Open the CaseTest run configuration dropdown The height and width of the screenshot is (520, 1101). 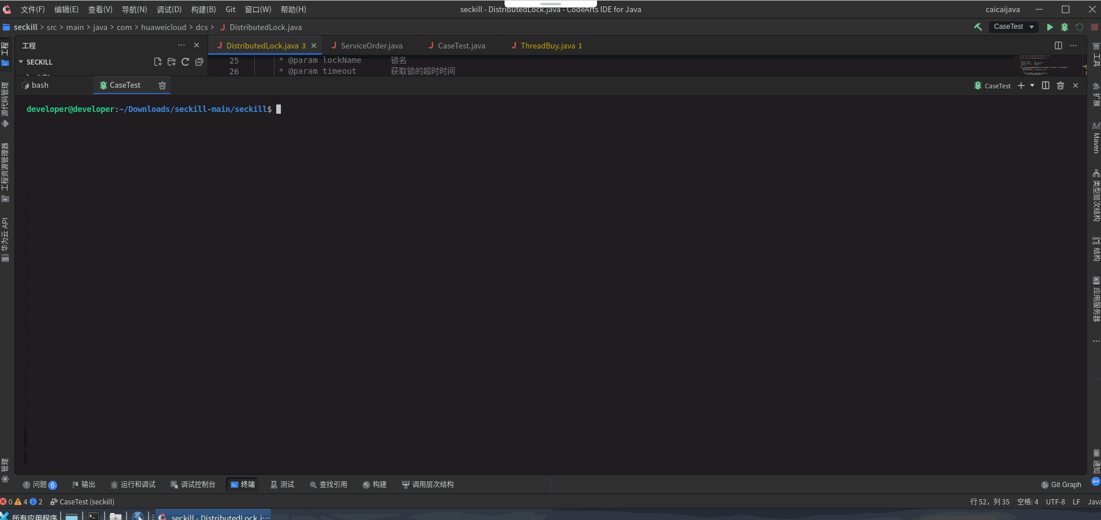(1014, 27)
